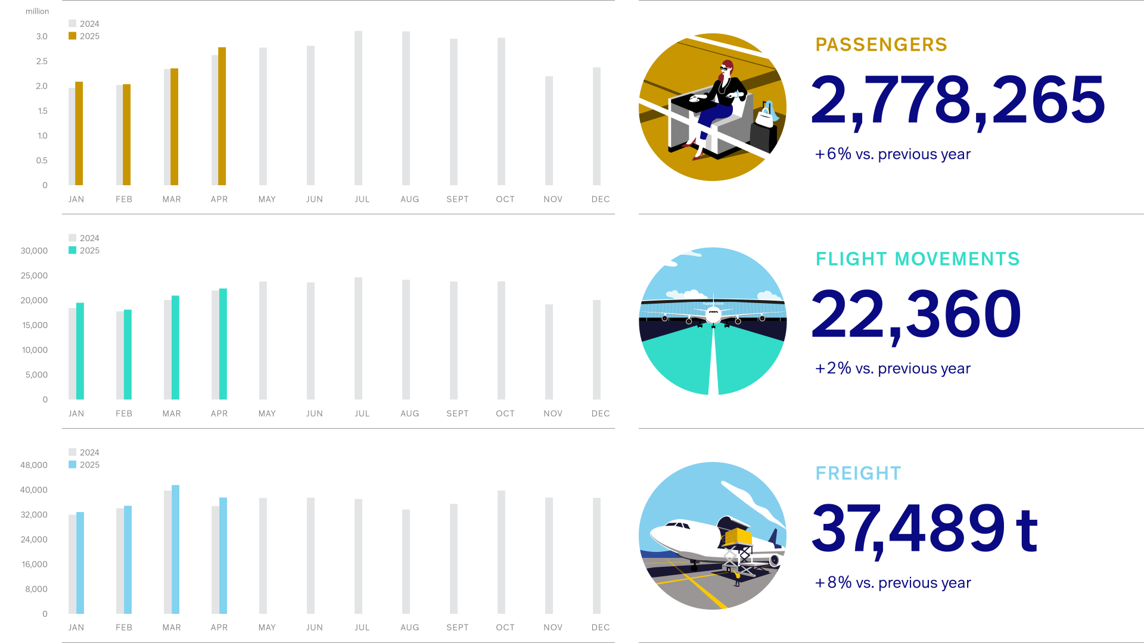This screenshot has width=1144, height=643.
Task: Click the teal April 2025 flight movements bar
Action: [x=223, y=344]
